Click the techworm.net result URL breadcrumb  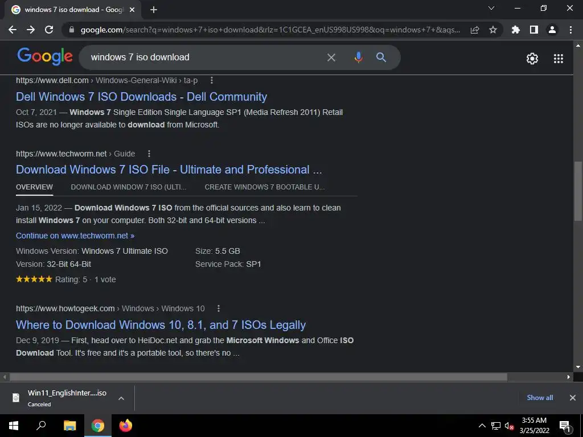point(76,154)
